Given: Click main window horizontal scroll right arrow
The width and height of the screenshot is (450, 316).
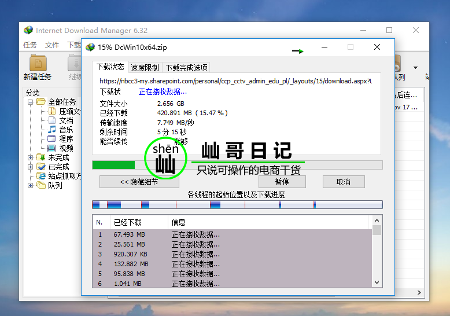Looking at the screenshot, I should pyautogui.click(x=419, y=292).
